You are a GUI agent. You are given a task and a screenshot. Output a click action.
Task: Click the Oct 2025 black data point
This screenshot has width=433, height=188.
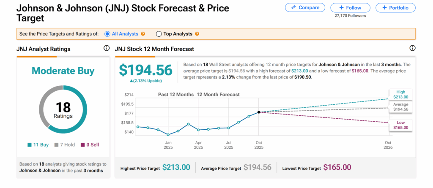pos(259,112)
